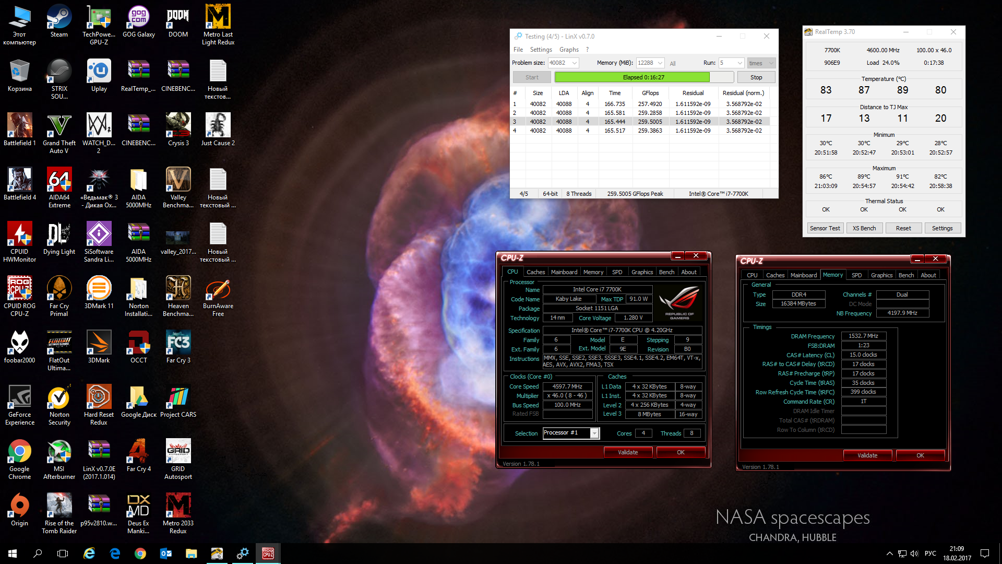The width and height of the screenshot is (1002, 564).
Task: Expand the Problem size dropdown in LinX
Action: click(575, 63)
